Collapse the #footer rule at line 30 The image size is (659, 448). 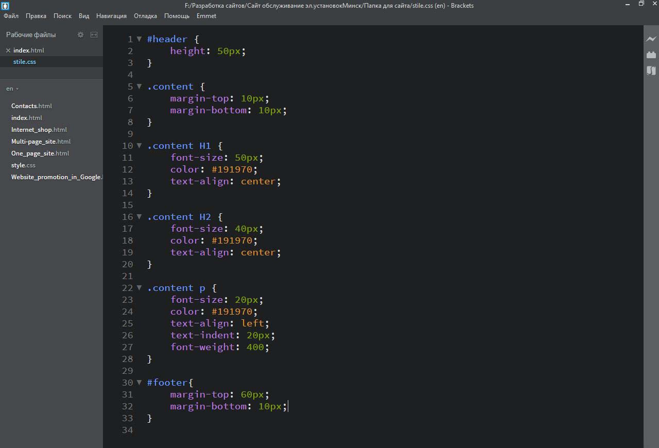139,383
